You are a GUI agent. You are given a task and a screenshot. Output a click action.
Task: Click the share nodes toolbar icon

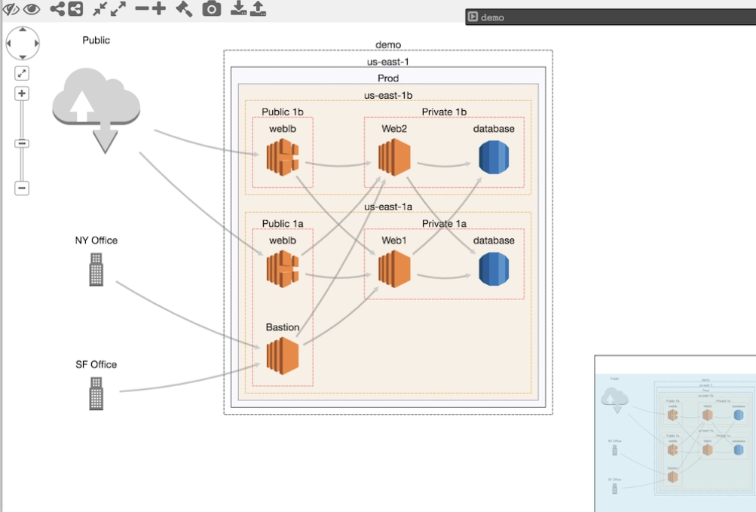click(57, 9)
